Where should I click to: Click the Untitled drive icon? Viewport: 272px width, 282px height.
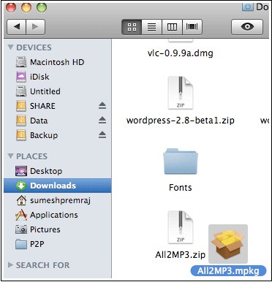[x=21, y=91]
